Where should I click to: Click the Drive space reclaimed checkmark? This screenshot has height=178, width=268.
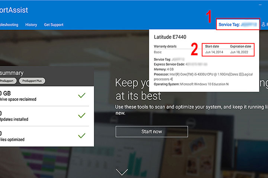(x=82, y=95)
